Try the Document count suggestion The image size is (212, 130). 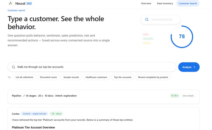48,77
